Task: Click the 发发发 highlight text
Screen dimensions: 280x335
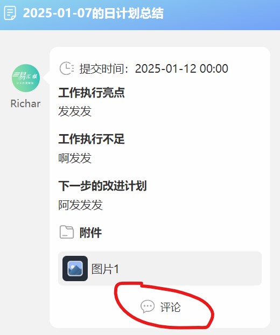Action: pos(75,111)
